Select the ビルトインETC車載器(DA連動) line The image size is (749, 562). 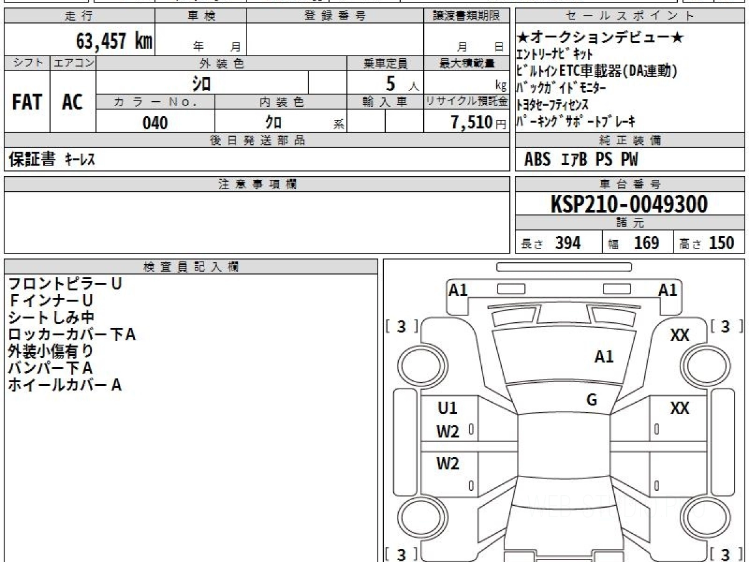click(x=597, y=71)
